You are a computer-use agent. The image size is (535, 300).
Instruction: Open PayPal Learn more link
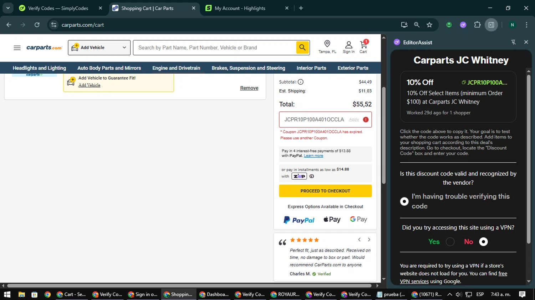314,156
